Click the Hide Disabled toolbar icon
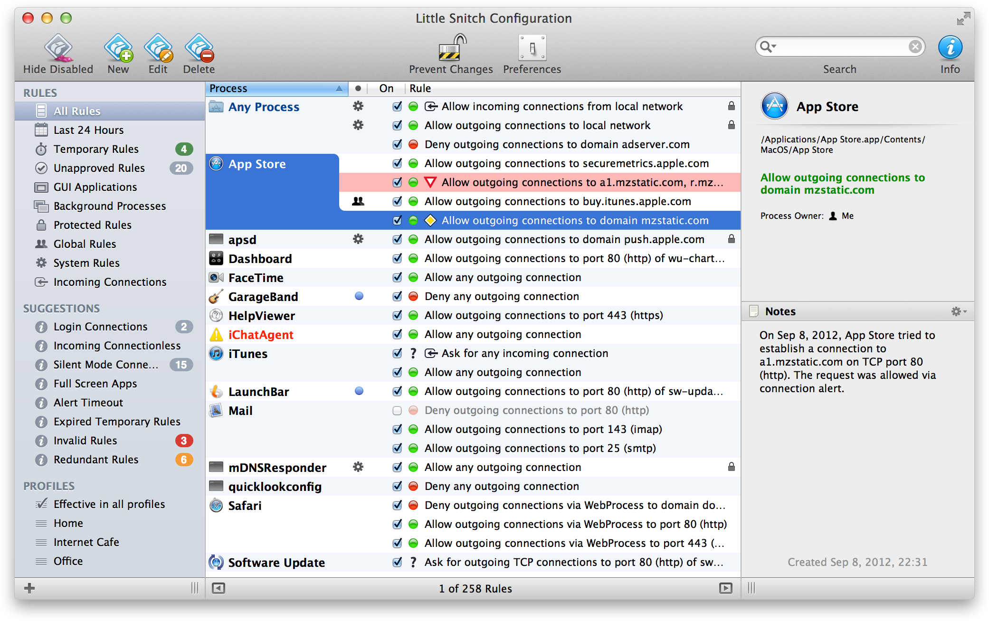This screenshot has width=989, height=621. pyautogui.click(x=58, y=48)
